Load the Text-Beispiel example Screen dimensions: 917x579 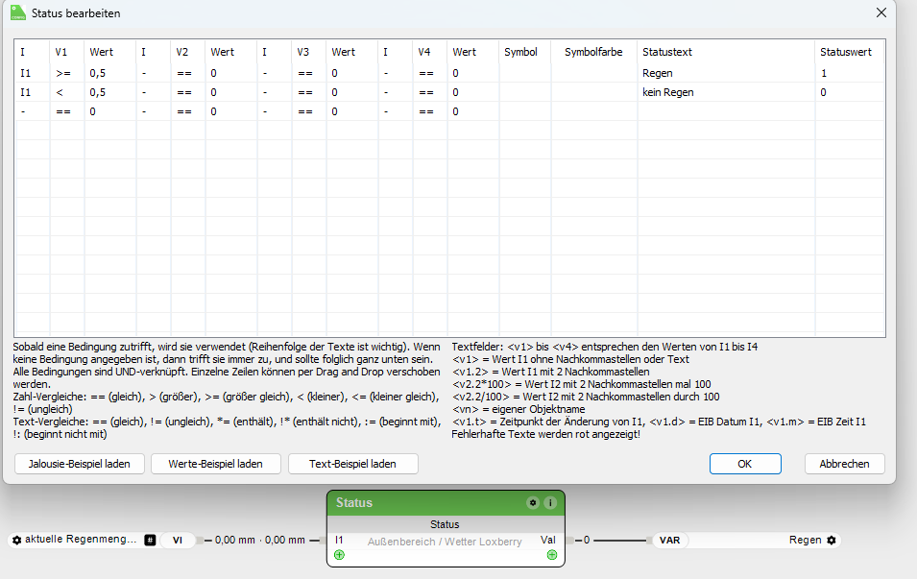click(x=352, y=464)
